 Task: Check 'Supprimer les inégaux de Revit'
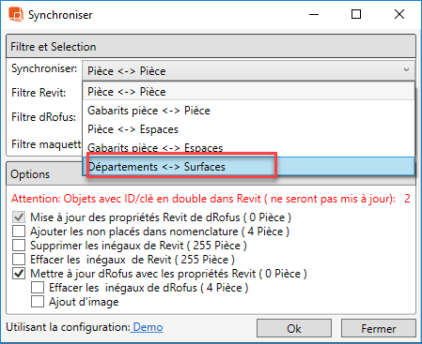point(19,246)
